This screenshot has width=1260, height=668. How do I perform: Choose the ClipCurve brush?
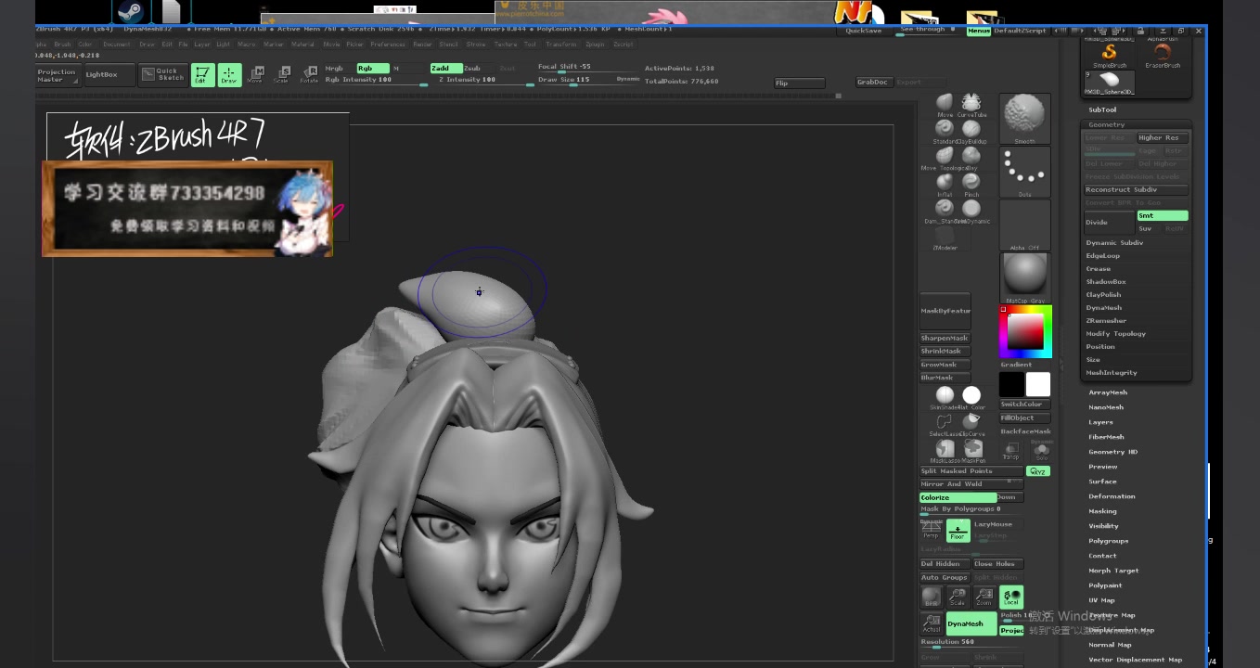tap(971, 422)
